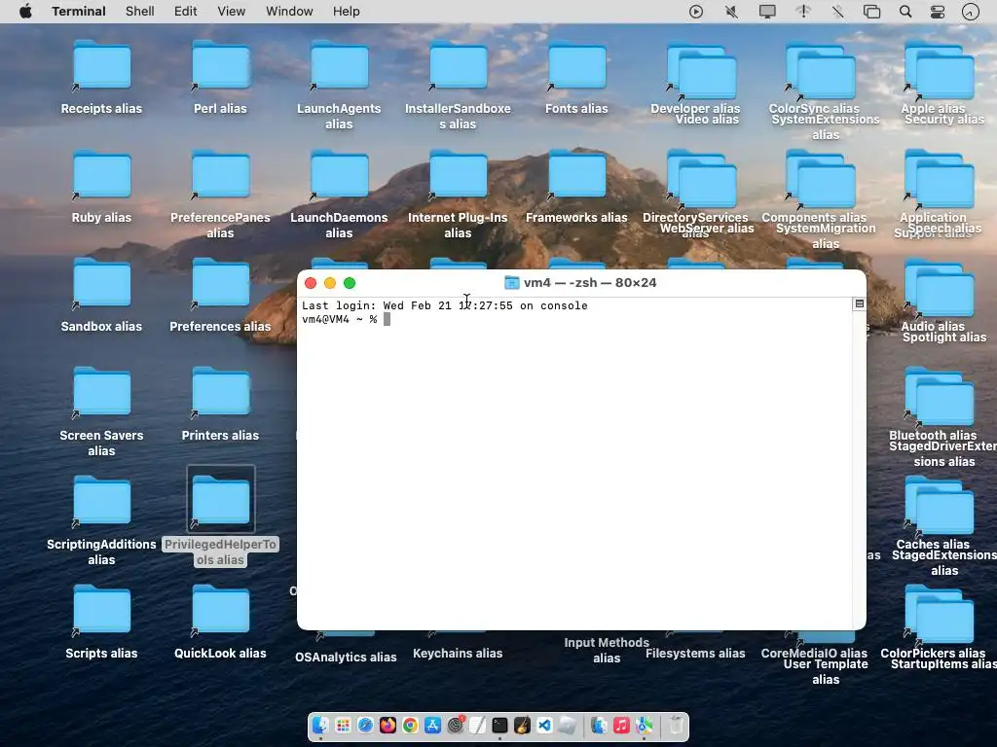The image size is (997, 747).
Task: Launch Safari from the Dock
Action: pyautogui.click(x=366, y=725)
